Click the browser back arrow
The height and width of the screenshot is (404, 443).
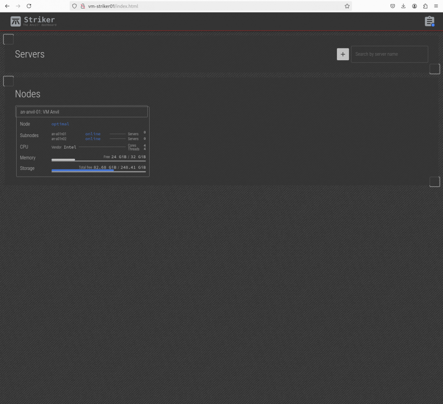(7, 6)
